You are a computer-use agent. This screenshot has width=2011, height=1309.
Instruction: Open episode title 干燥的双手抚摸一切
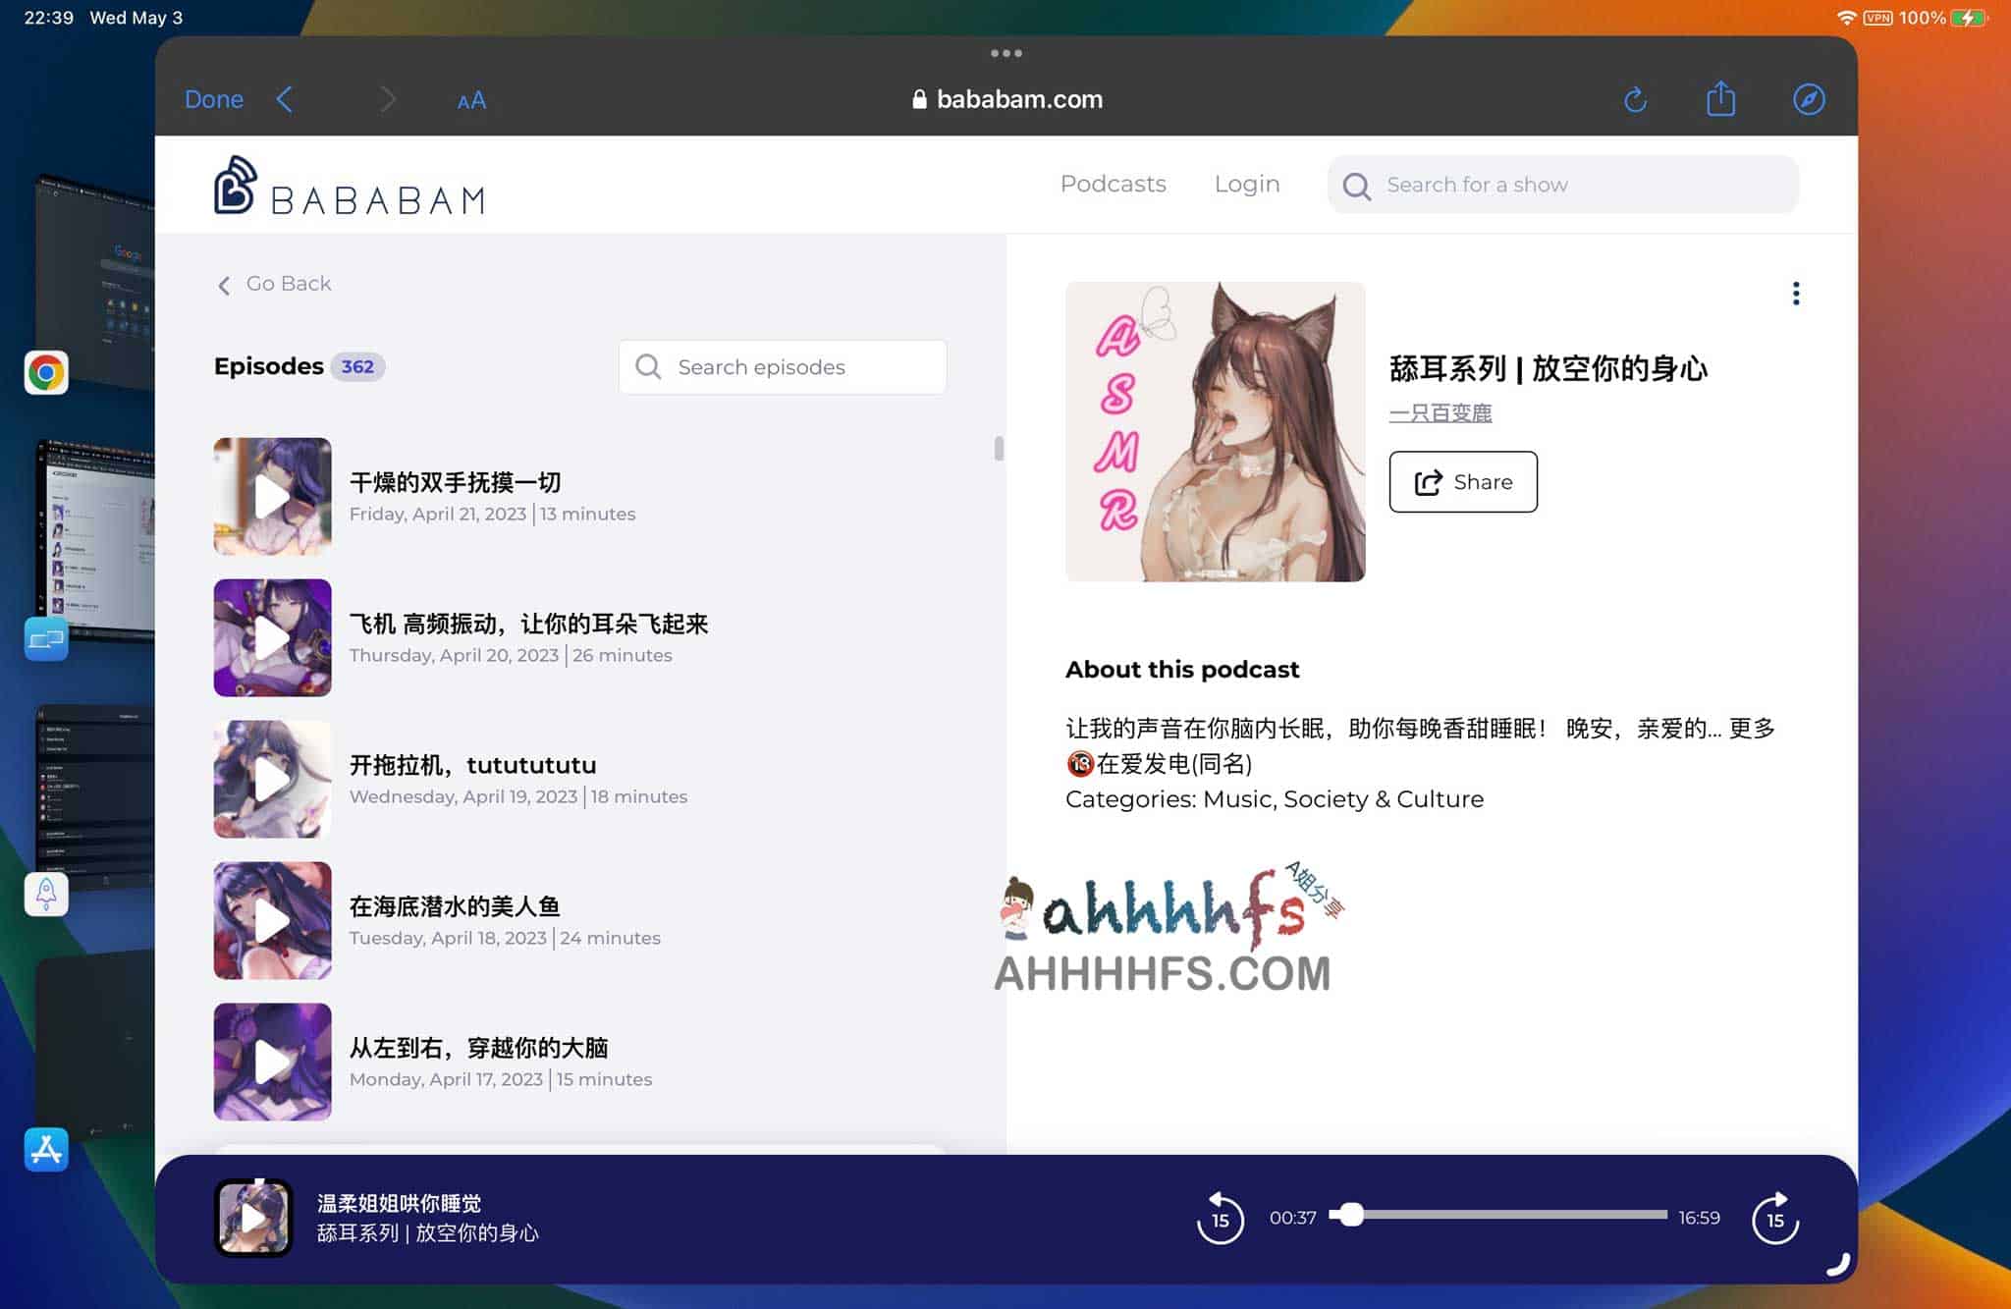[x=455, y=482]
